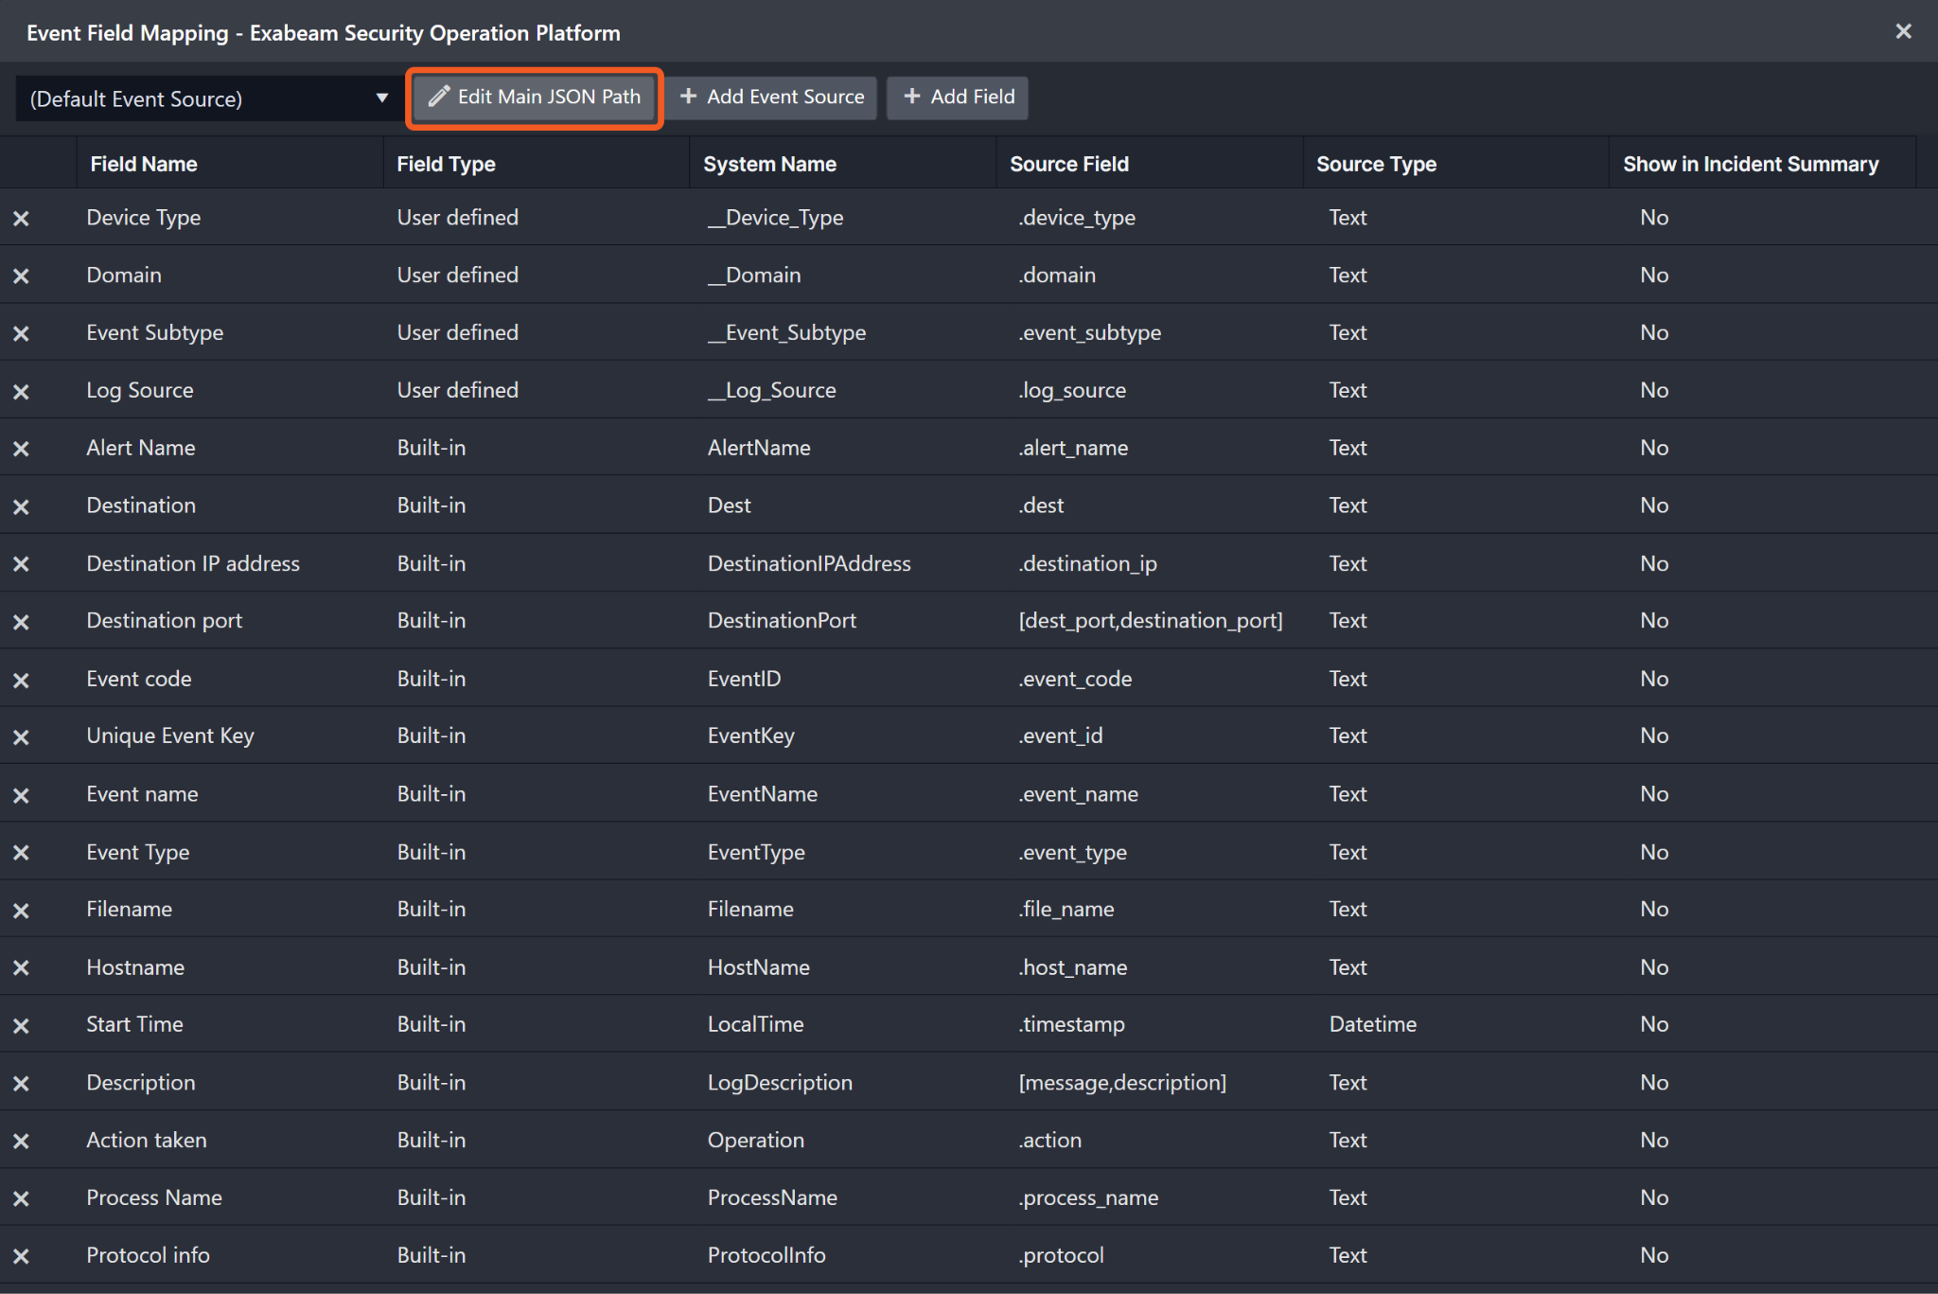Select the Unique Event Key row

click(x=170, y=736)
